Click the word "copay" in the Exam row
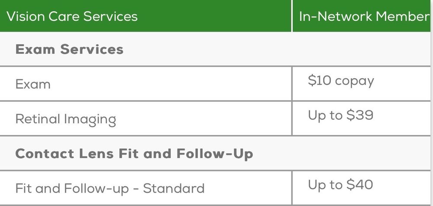The height and width of the screenshot is (206, 433). (x=354, y=81)
